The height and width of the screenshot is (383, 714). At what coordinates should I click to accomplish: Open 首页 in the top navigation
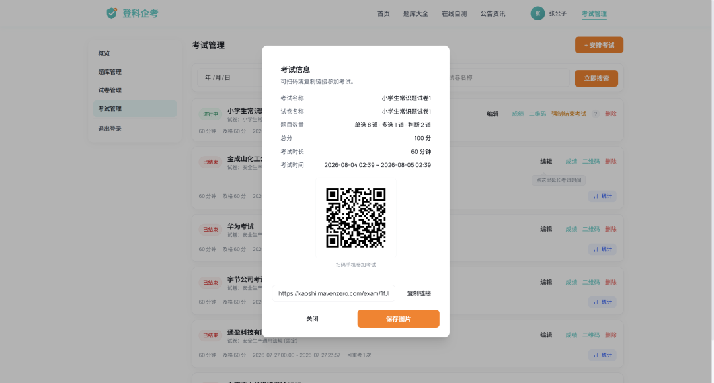tap(383, 14)
